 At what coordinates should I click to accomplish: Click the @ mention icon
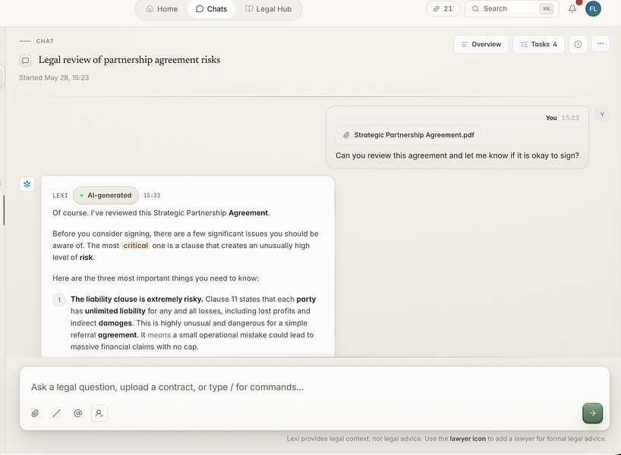tap(78, 413)
